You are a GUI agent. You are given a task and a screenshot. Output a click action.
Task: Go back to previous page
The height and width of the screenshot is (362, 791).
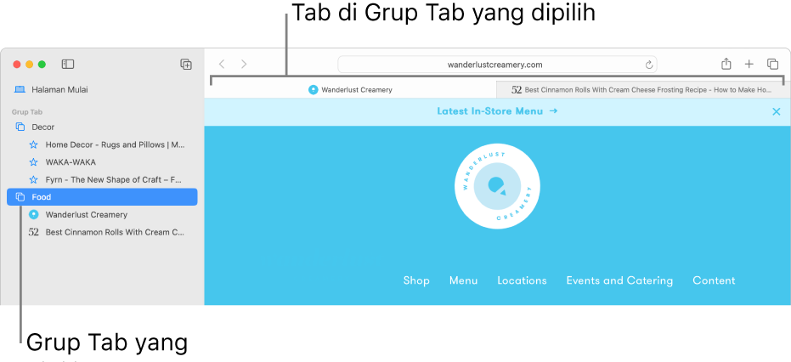pos(222,64)
